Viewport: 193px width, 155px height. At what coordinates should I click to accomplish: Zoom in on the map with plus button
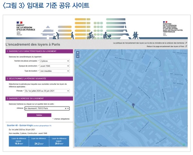78,53
